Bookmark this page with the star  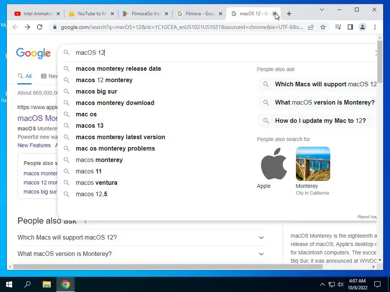(323, 27)
